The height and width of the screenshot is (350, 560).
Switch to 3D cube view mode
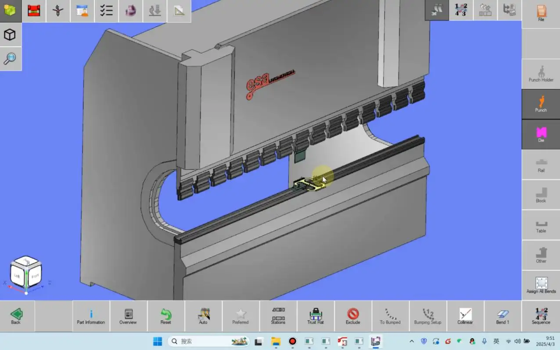pos(10,35)
